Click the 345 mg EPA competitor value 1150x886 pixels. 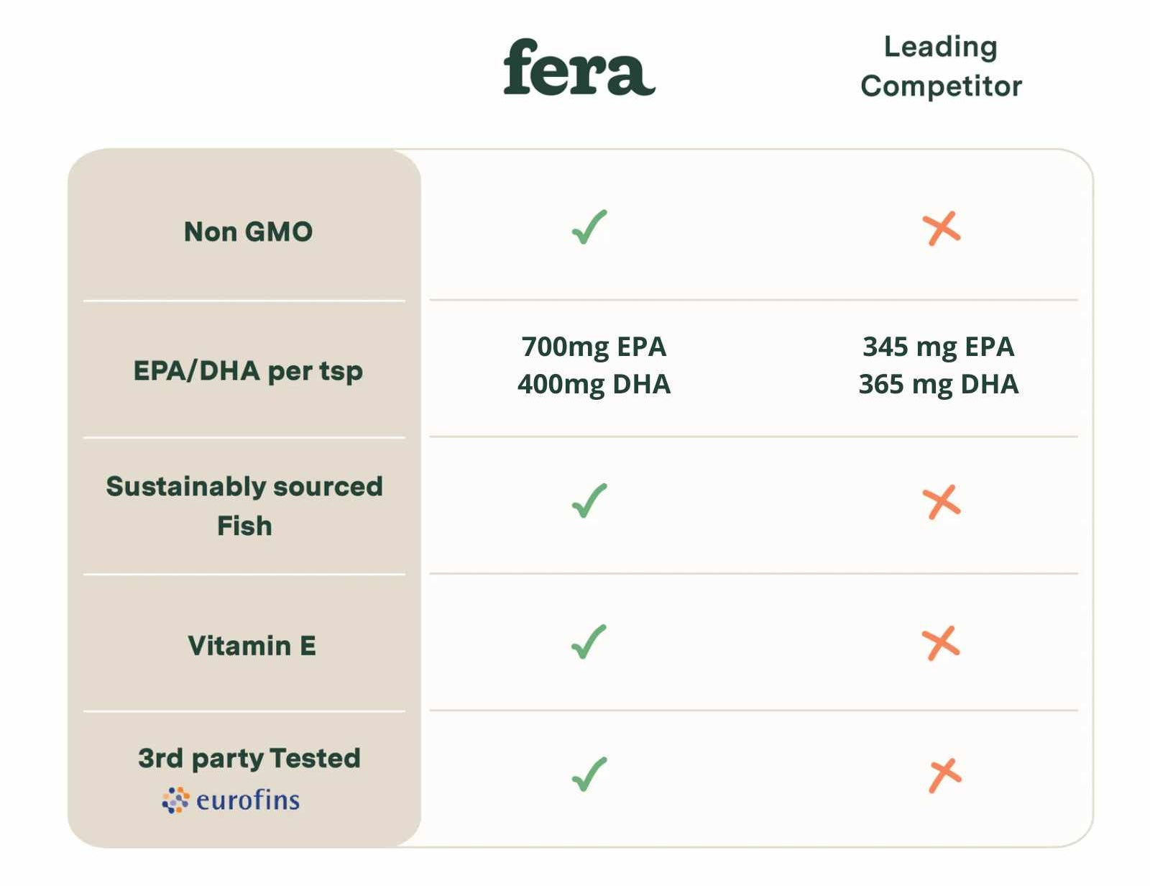click(x=938, y=347)
